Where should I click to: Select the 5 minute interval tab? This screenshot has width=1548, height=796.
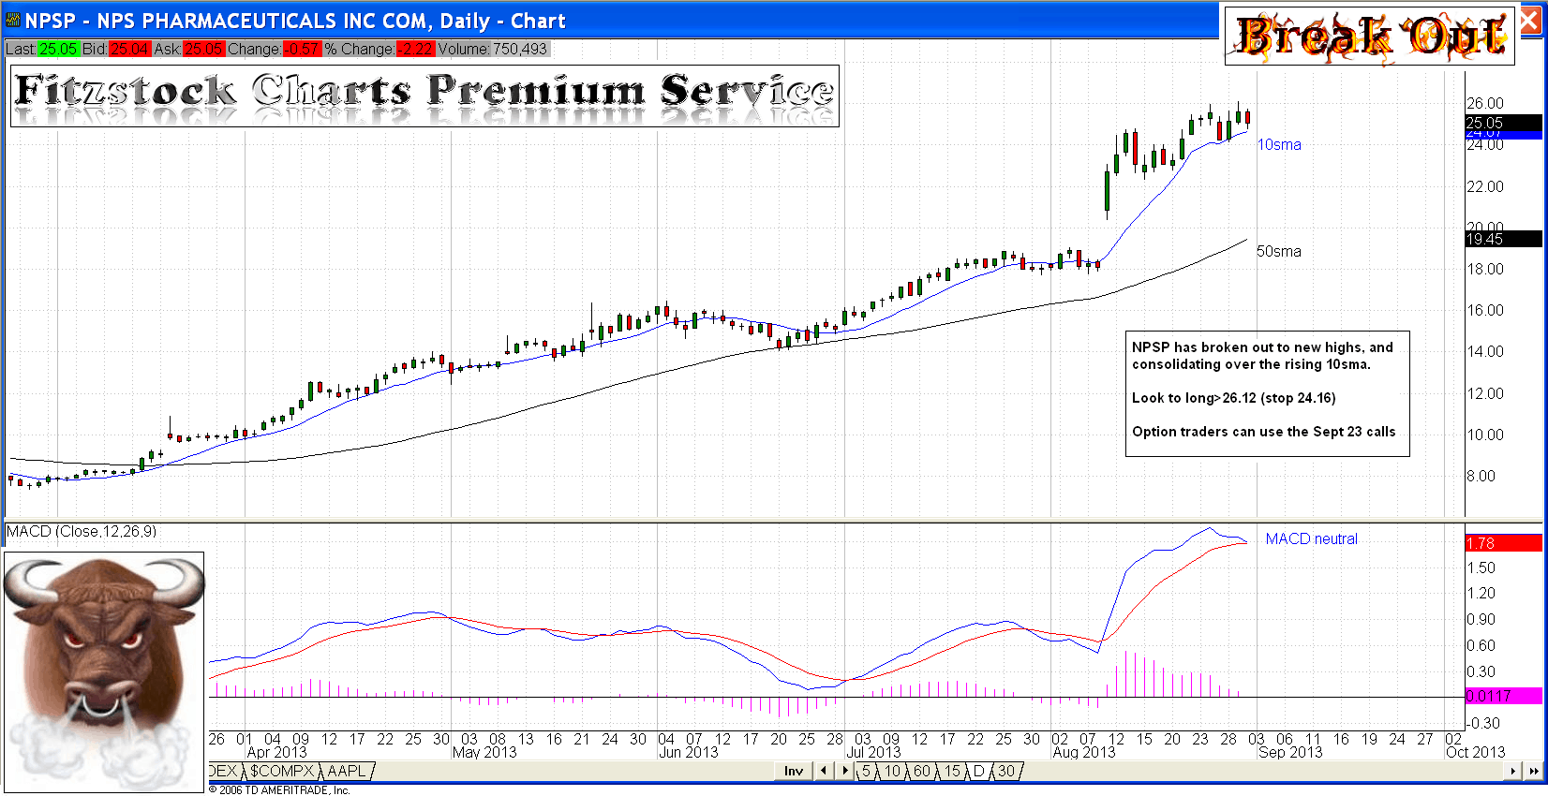[x=867, y=771]
